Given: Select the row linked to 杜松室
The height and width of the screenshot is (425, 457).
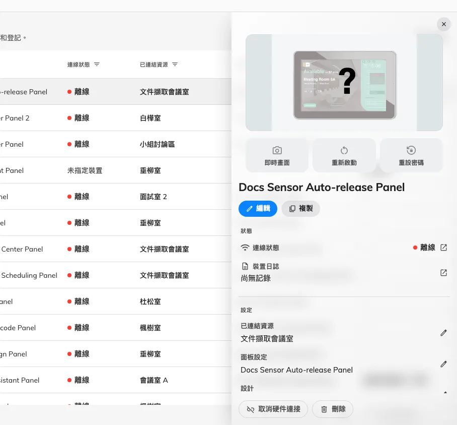Looking at the screenshot, I should [116, 301].
